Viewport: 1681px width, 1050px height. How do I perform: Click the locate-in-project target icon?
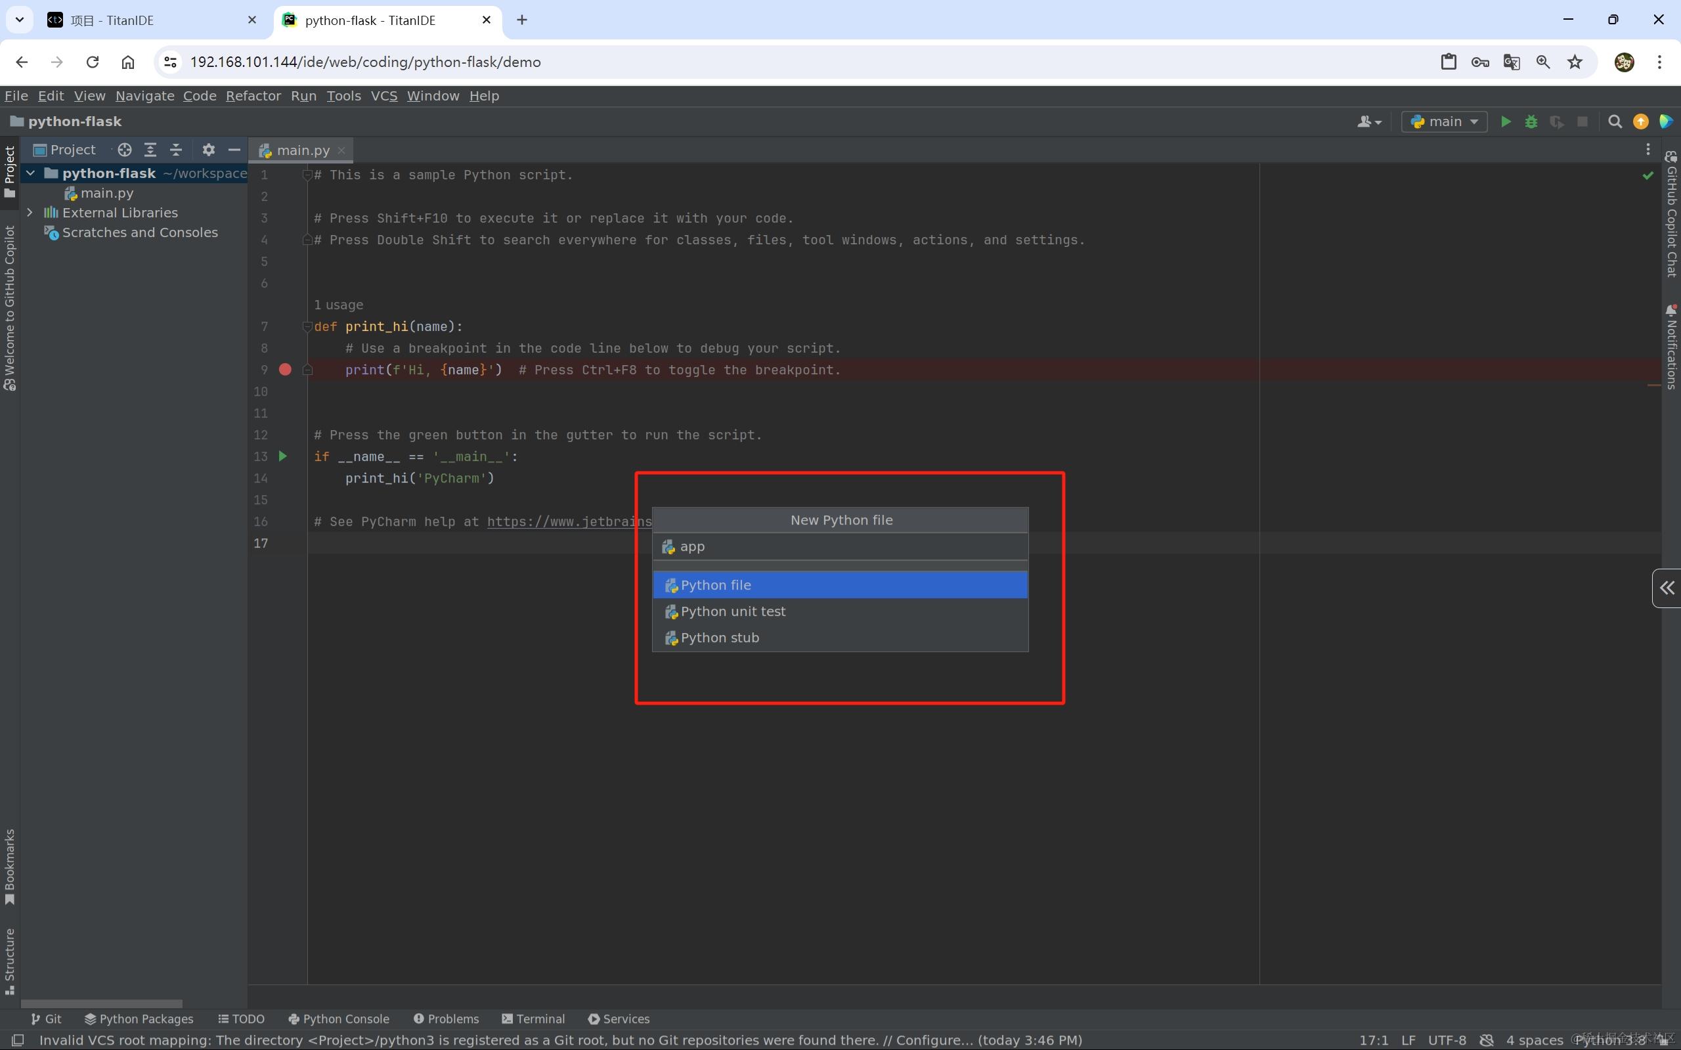point(124,149)
